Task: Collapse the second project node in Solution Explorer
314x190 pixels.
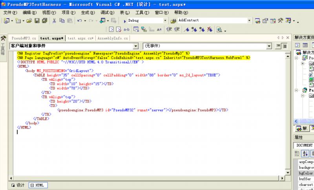Action: [x=296, y=90]
